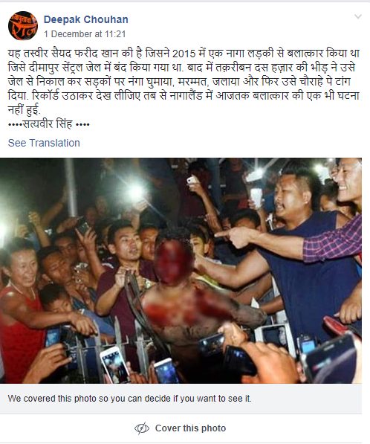Click the orange avatar next to the poster name
Screen dimensions: 370x444
click(x=23, y=25)
